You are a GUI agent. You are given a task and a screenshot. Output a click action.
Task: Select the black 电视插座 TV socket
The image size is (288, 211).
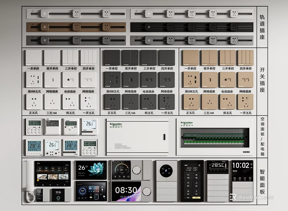pos(149,80)
